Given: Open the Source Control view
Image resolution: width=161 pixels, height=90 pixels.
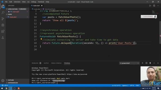Looking at the screenshot, I should click(3, 19).
